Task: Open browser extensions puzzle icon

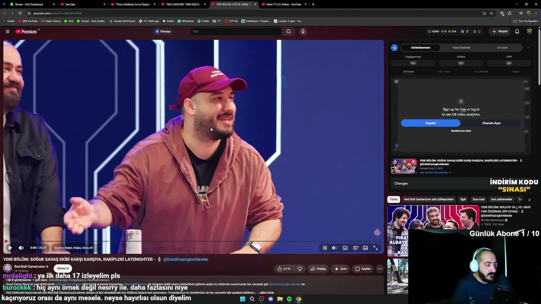Action: (509, 13)
